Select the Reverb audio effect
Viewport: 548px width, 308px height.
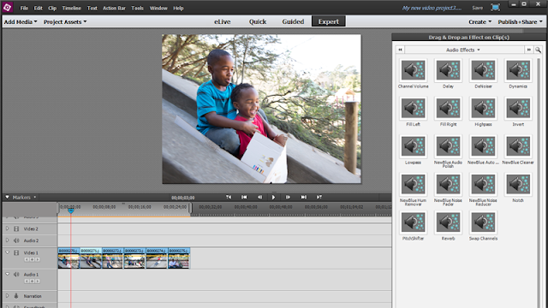click(448, 222)
